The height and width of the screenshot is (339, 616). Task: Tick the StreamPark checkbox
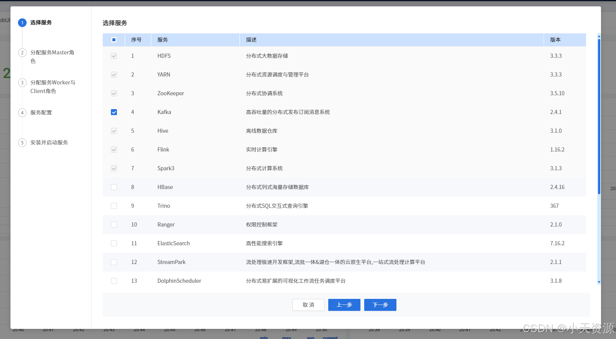pos(114,262)
